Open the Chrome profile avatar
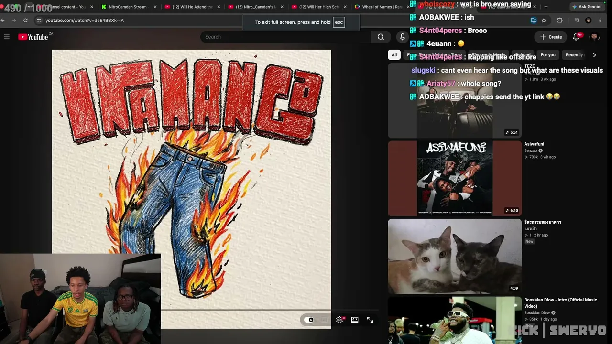The image size is (612, 344). tap(589, 21)
